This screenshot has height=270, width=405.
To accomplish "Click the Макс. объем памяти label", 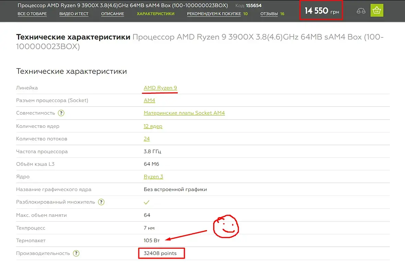I will coord(41,215).
